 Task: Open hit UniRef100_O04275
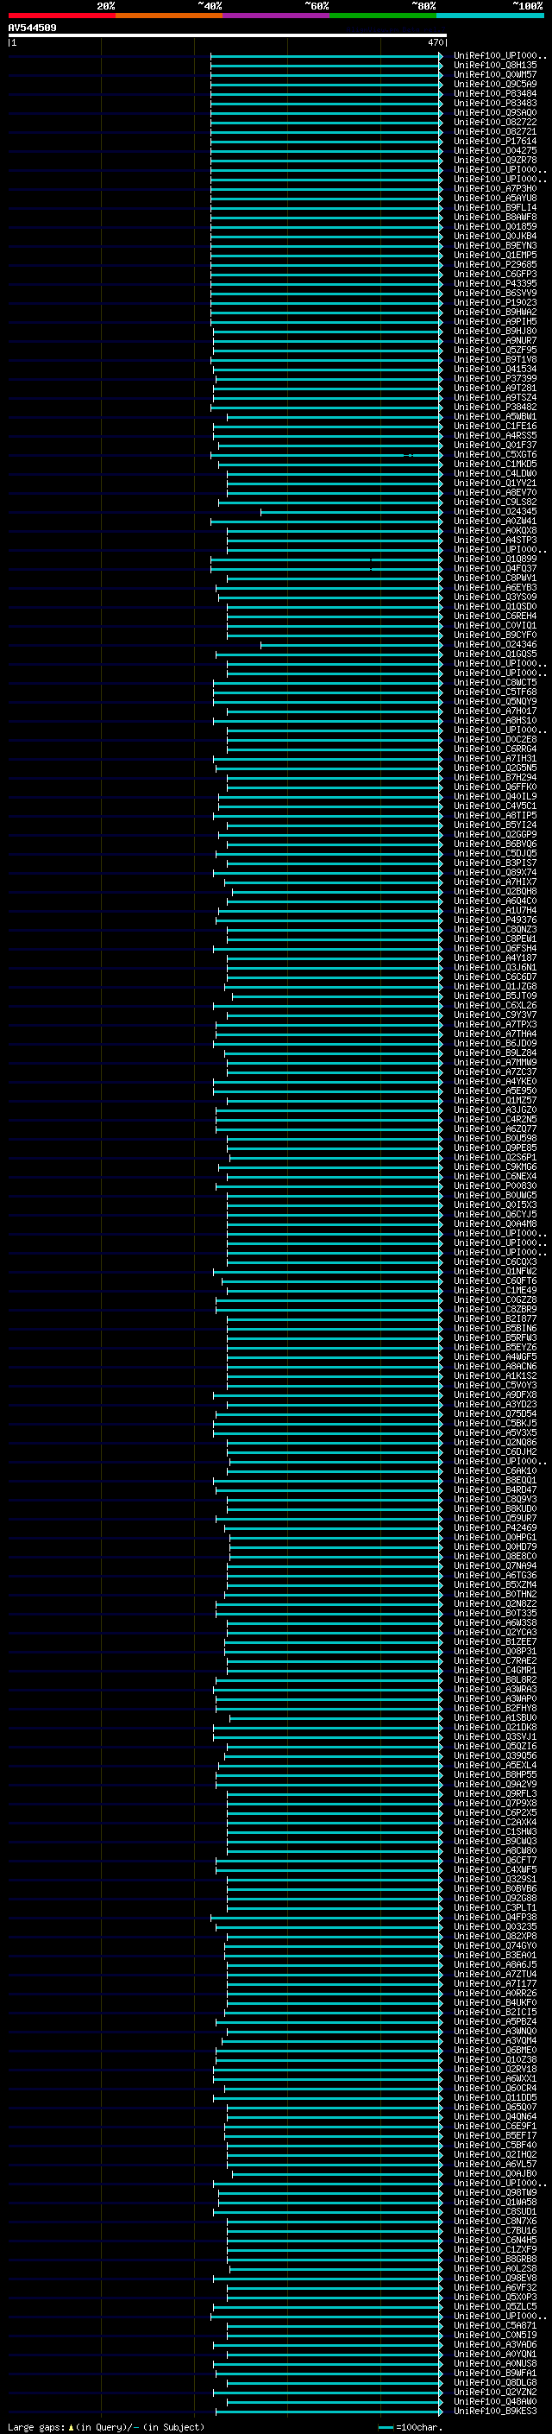point(494,150)
